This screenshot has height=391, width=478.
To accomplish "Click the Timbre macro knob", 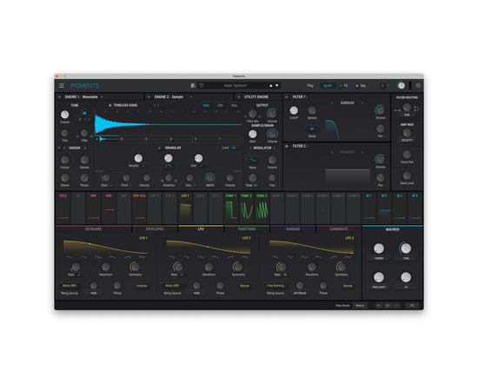I will (x=379, y=249).
